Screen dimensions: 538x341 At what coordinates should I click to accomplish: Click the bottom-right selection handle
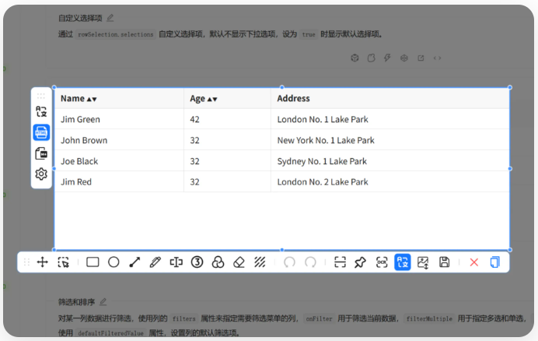[510, 250]
